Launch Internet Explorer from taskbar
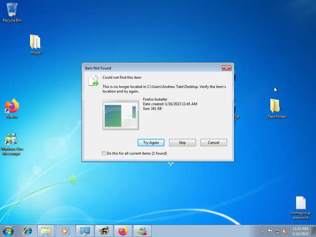316x237 pixels. 27,231
